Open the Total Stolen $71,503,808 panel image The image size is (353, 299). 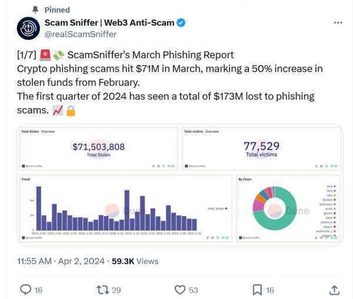[98, 149]
